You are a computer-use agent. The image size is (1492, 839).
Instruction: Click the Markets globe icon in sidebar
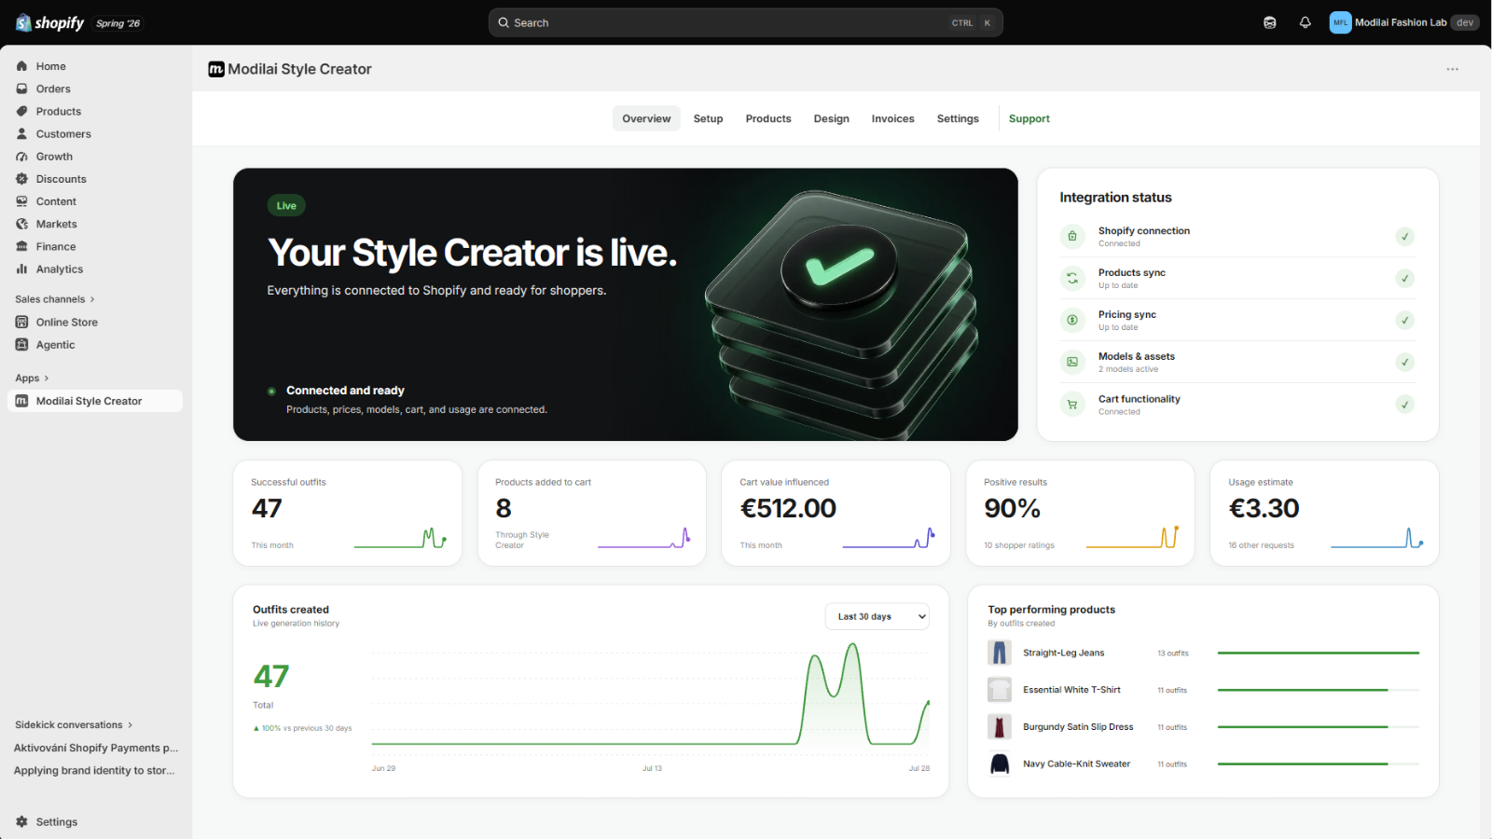pyautogui.click(x=21, y=224)
